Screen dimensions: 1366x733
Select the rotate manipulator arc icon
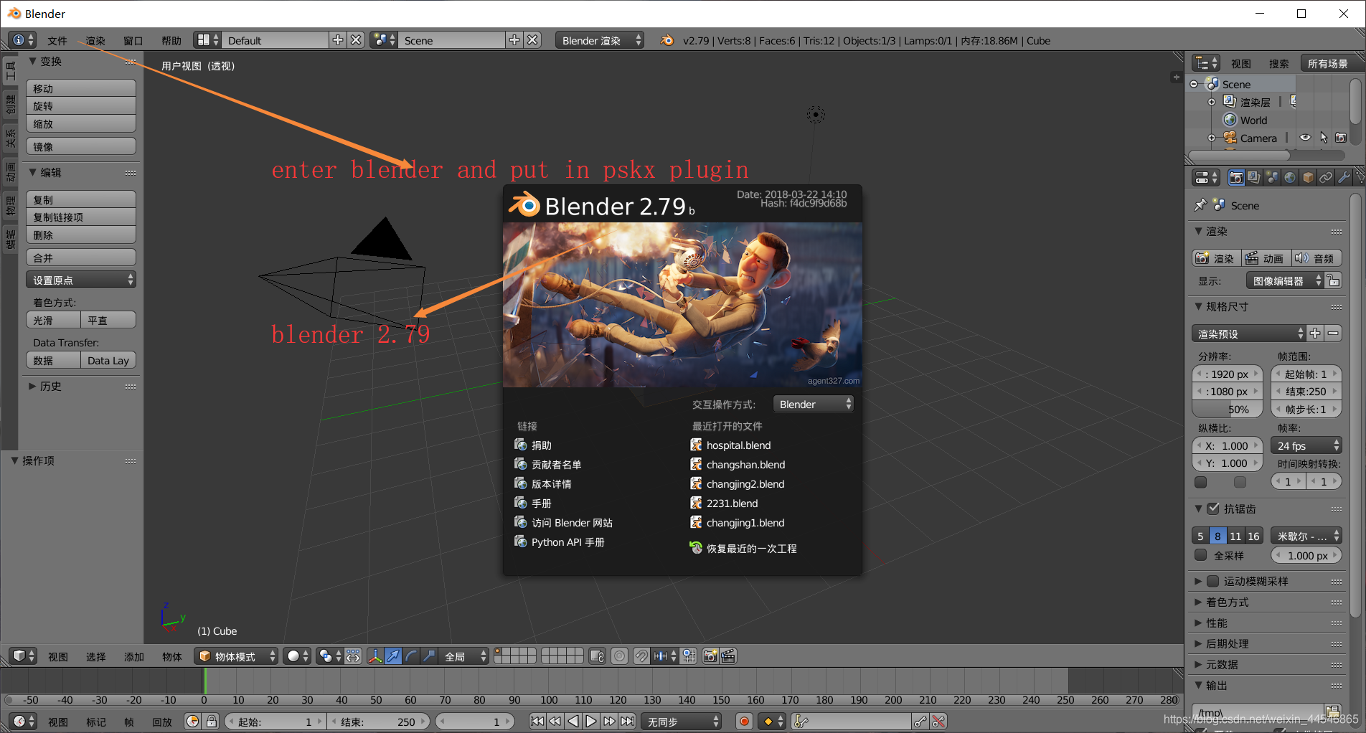pyautogui.click(x=411, y=656)
